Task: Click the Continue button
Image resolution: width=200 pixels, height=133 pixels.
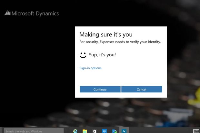Action: [100, 89]
